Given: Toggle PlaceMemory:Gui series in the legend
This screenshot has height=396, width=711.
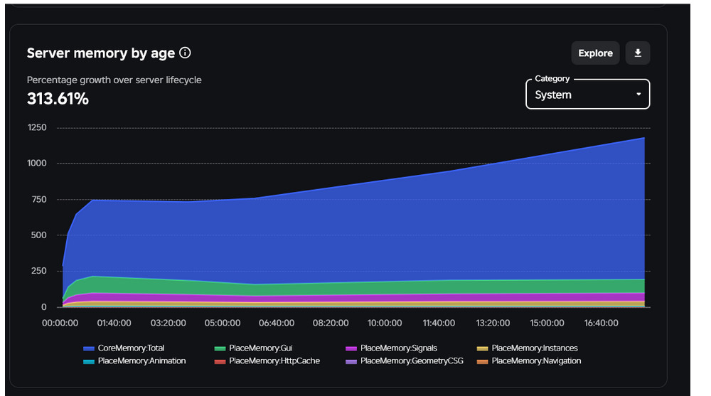Looking at the screenshot, I should pyautogui.click(x=254, y=348).
